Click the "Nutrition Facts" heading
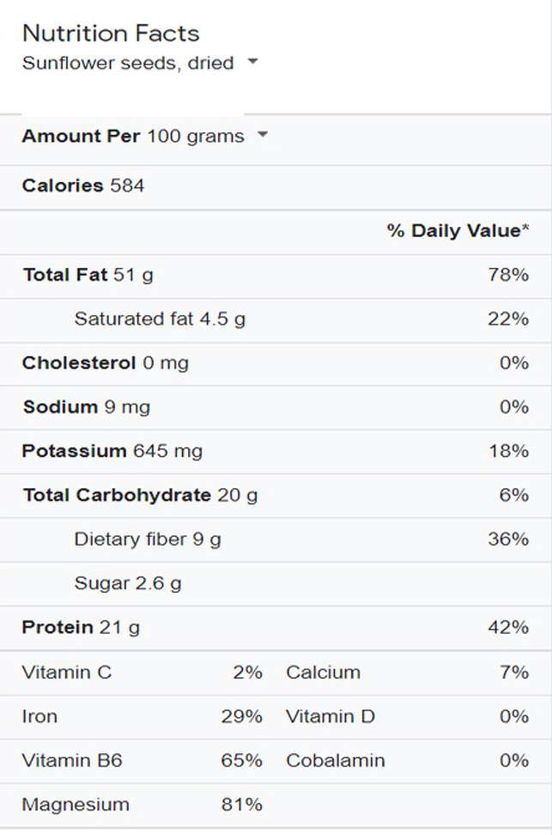 pos(111,34)
